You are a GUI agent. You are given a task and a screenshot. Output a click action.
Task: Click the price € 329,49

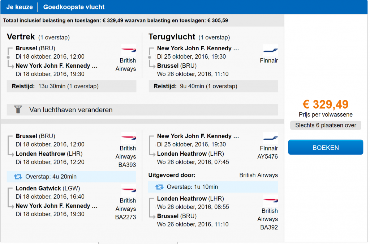coord(326,104)
